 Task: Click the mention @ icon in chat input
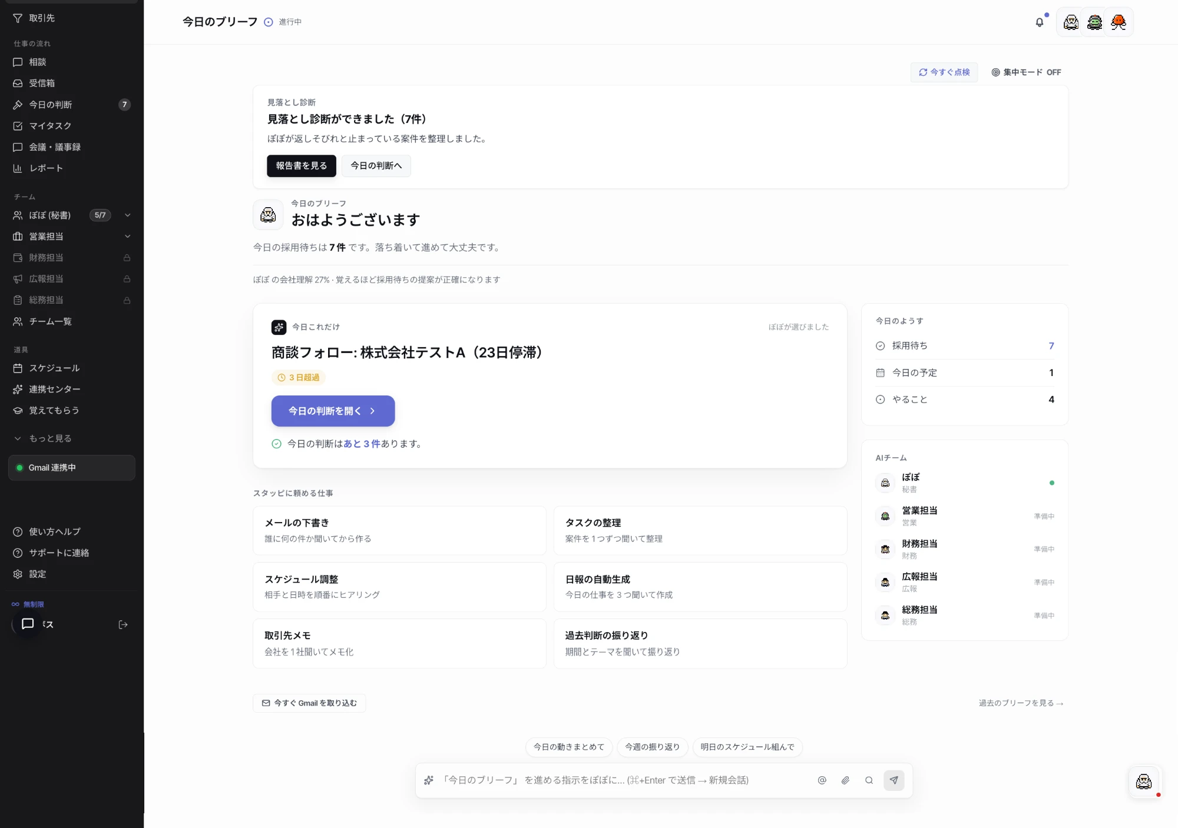tap(822, 780)
